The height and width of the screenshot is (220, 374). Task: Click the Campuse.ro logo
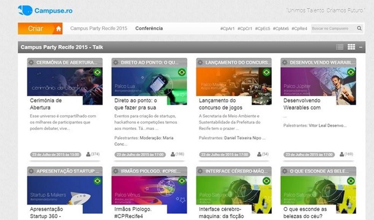[x=45, y=11]
